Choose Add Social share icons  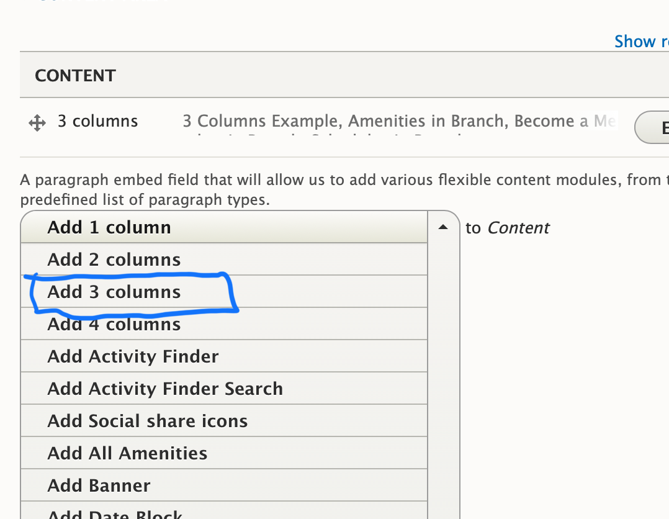224,421
